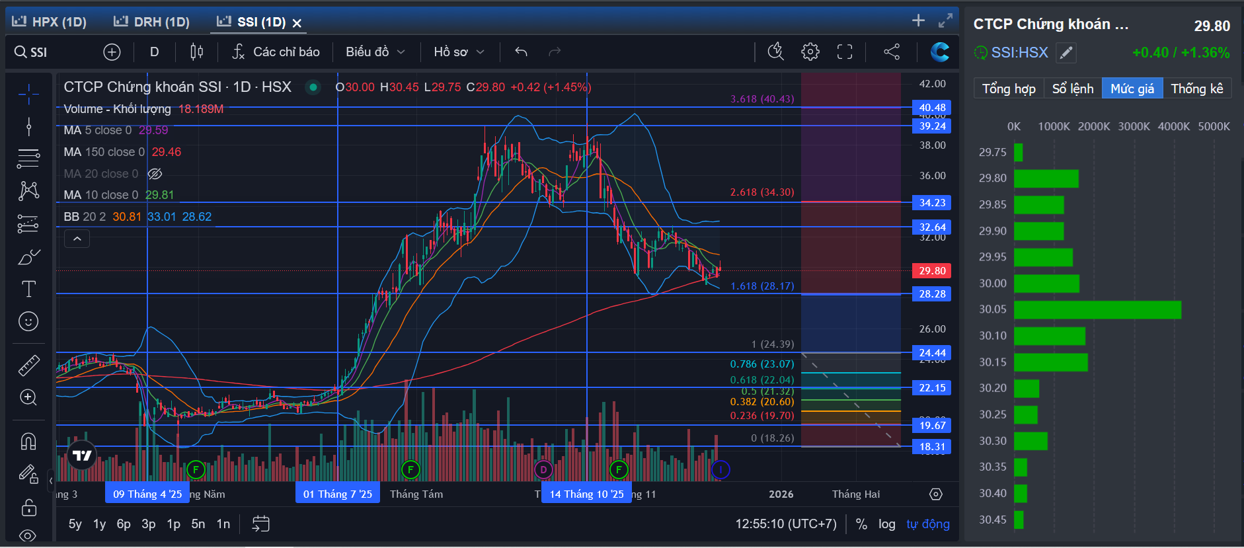This screenshot has height=548, width=1244.
Task: Click the SSI:HSX symbol link
Action: click(1019, 53)
